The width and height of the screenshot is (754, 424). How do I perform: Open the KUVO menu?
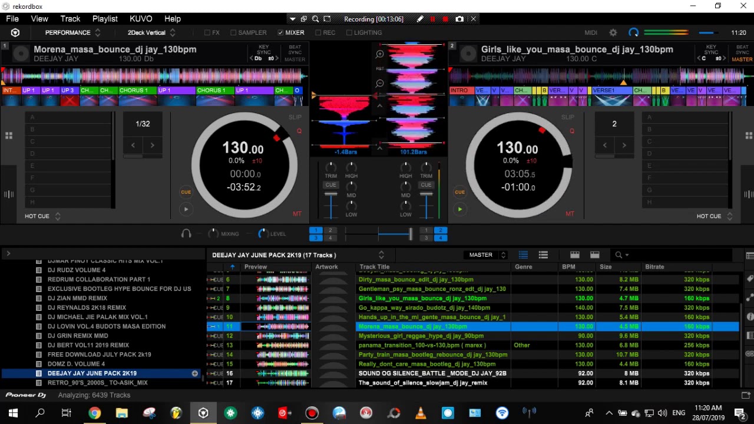[x=141, y=19]
